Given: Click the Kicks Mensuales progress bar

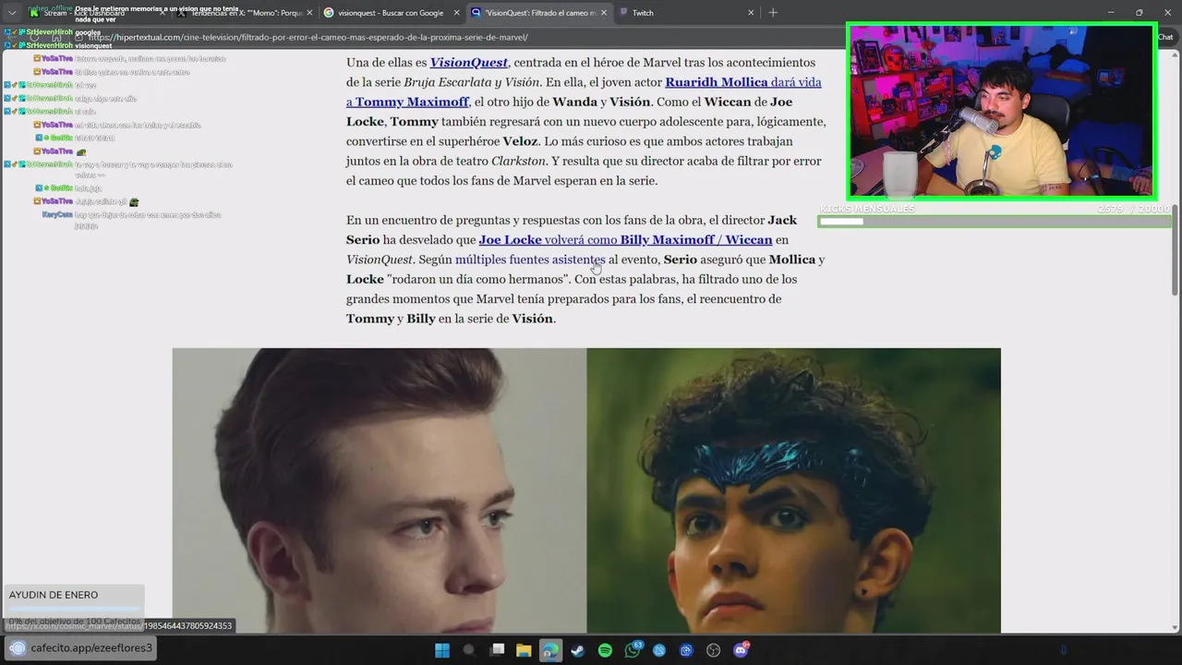Looking at the screenshot, I should tap(995, 222).
